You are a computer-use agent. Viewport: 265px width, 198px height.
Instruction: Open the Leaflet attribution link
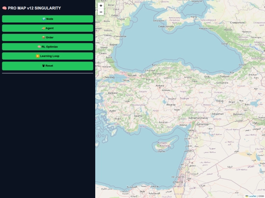click(x=252, y=196)
